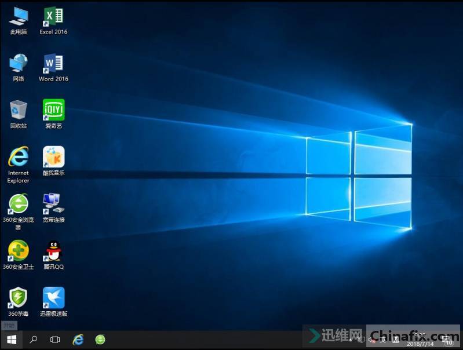Show hidden system tray icons
Viewport: 463px width, 350px height.
(350, 340)
